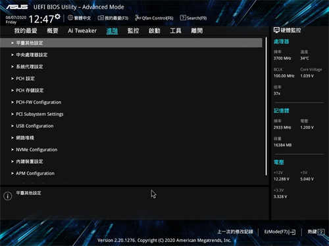Open the 啟動 boot tab
Screen dimensions: 329x246
tap(155, 31)
